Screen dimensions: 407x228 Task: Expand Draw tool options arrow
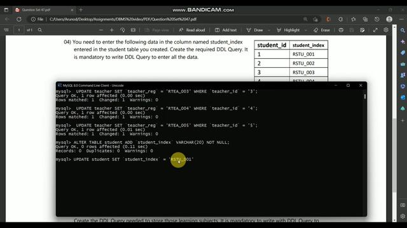[269, 30]
